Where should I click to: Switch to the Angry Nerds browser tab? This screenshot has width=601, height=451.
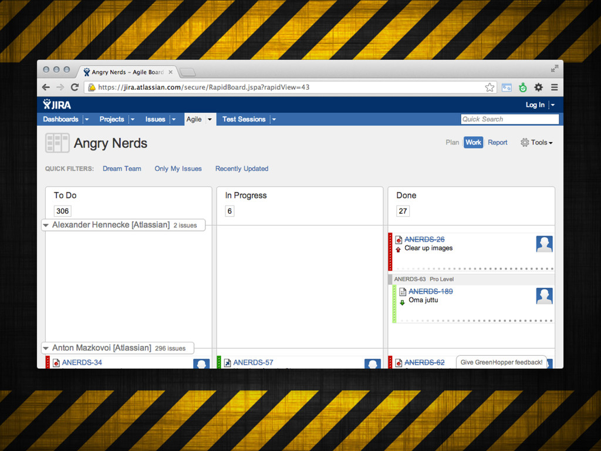pos(127,72)
